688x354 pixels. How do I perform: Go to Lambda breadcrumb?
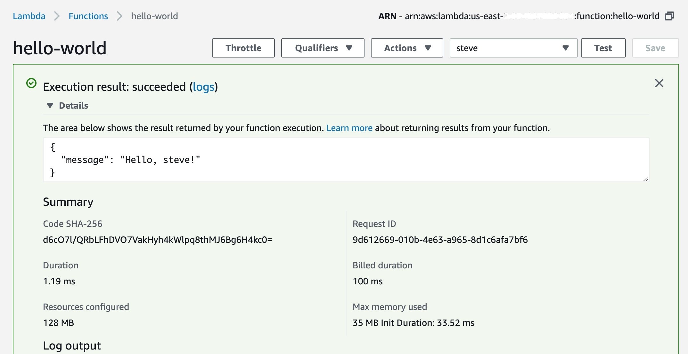[x=29, y=16]
